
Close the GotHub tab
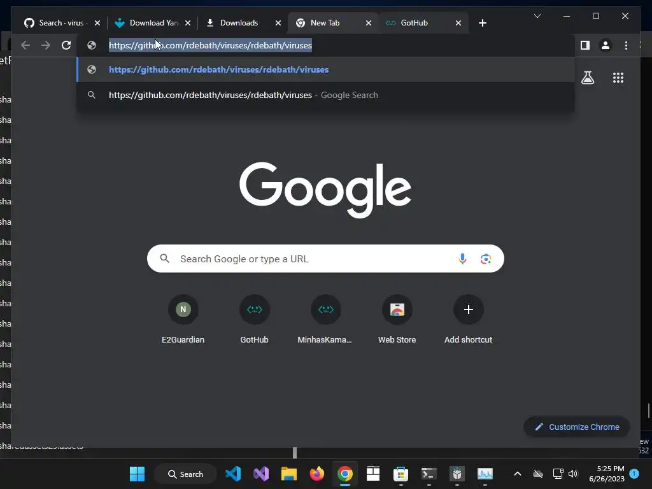pyautogui.click(x=458, y=23)
